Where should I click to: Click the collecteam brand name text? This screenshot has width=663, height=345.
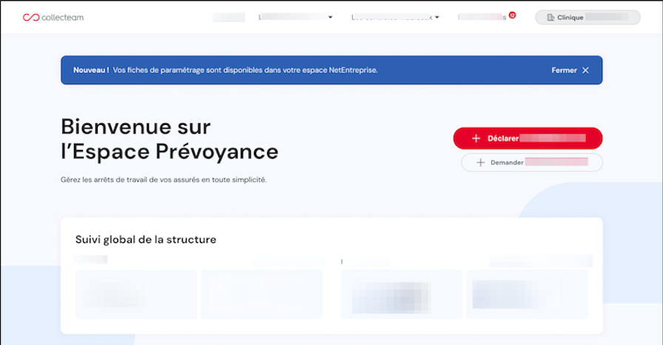click(63, 17)
